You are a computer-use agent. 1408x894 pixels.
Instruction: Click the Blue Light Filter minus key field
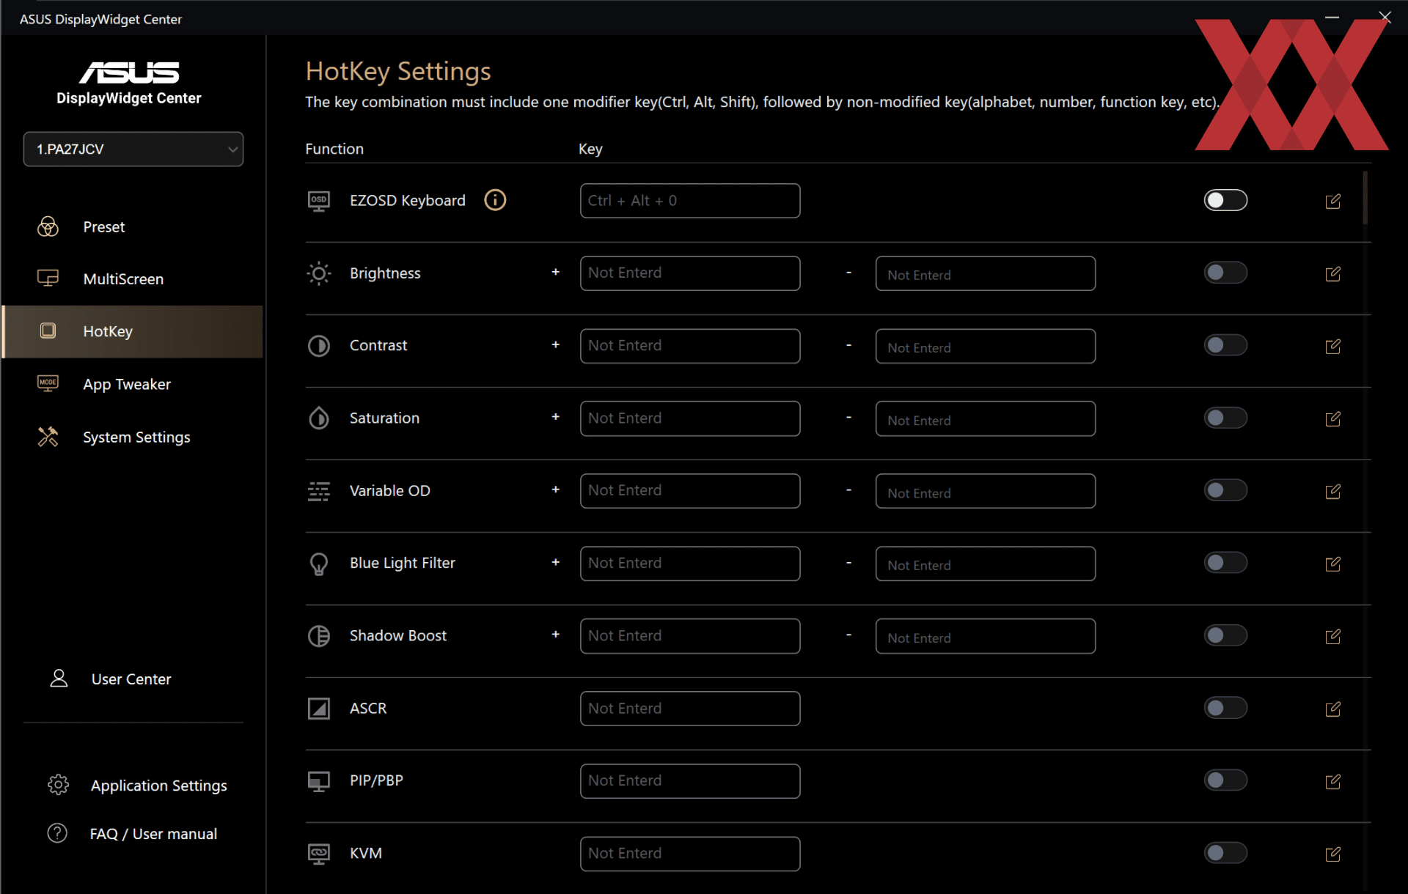click(x=986, y=564)
